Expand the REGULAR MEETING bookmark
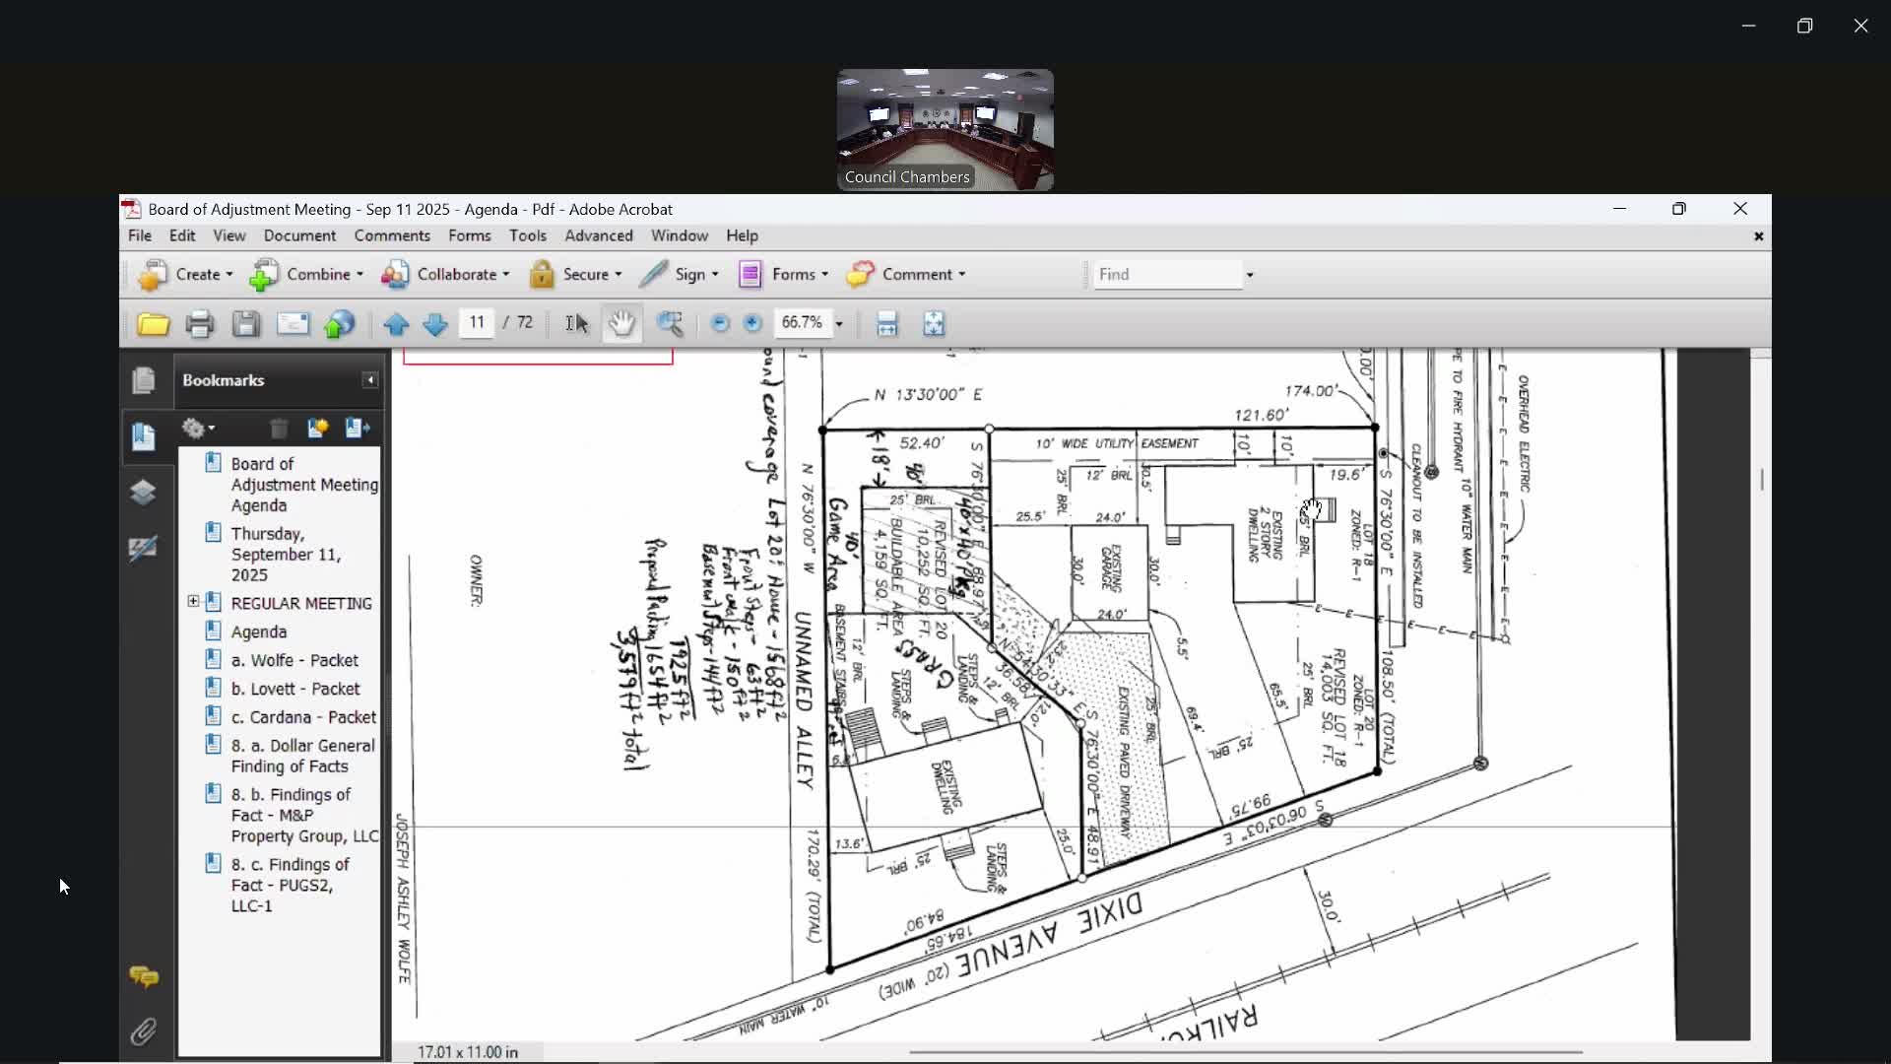Screen dimensions: 1891x1064 [x=193, y=602]
